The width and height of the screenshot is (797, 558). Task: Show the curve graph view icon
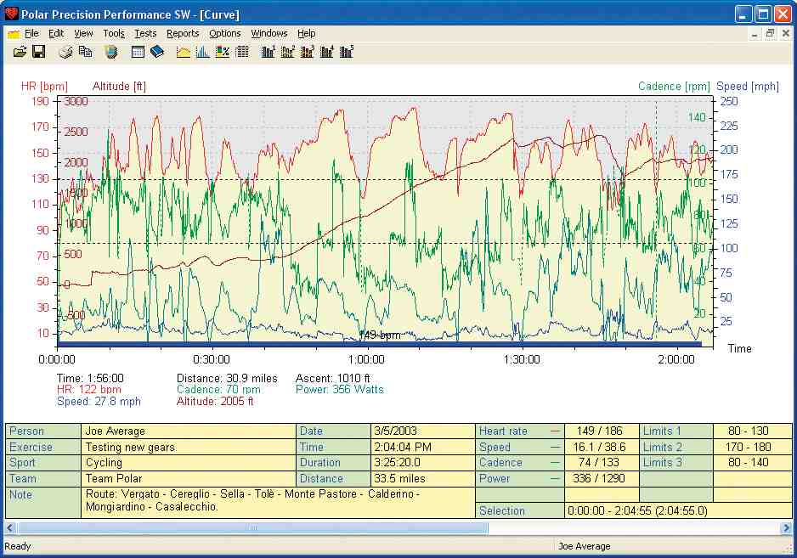pos(184,52)
